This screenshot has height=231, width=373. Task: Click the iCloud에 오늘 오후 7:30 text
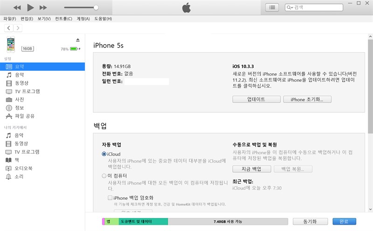[257, 188]
